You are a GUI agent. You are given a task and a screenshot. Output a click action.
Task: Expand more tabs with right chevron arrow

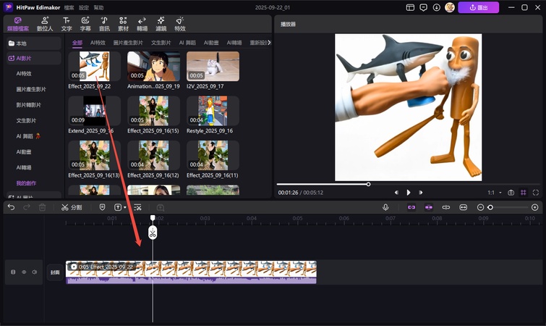point(269,43)
